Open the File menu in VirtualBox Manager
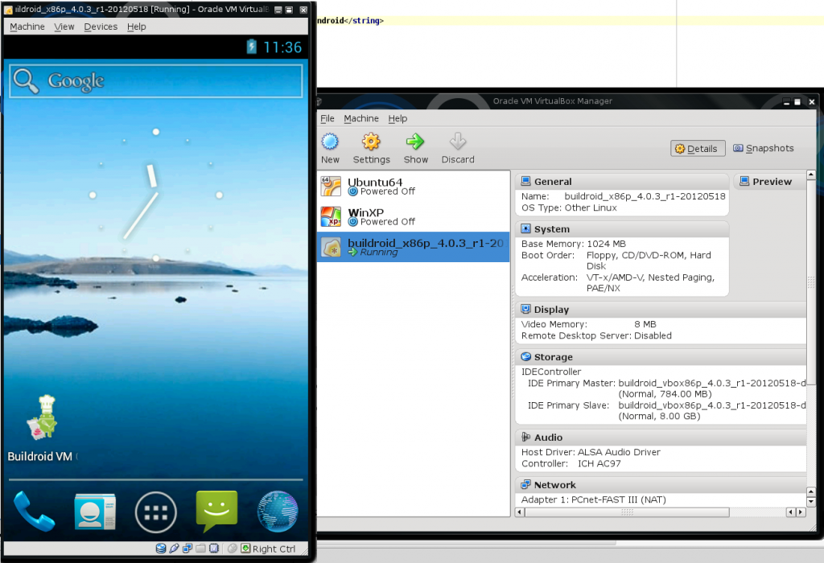 pos(327,119)
